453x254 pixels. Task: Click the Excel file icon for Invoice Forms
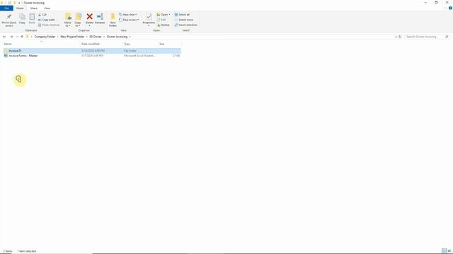(x=6, y=56)
